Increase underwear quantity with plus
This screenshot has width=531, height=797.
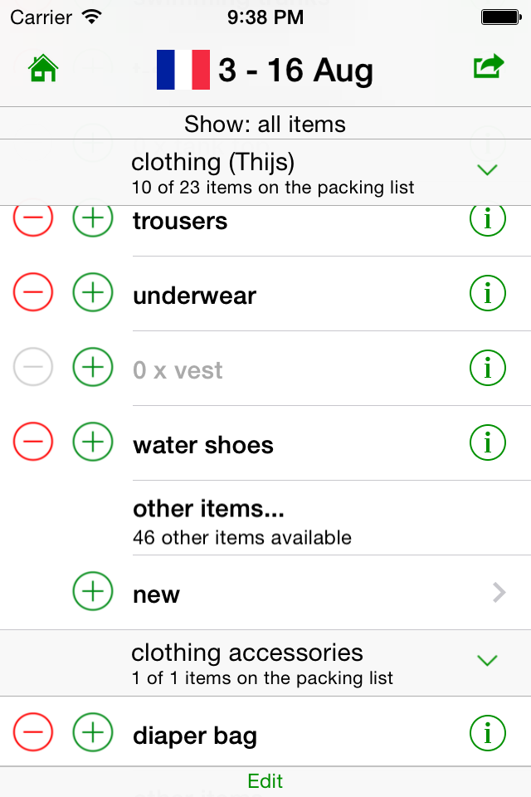pos(93,292)
